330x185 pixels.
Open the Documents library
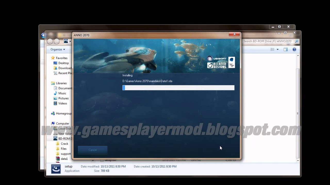65,88
